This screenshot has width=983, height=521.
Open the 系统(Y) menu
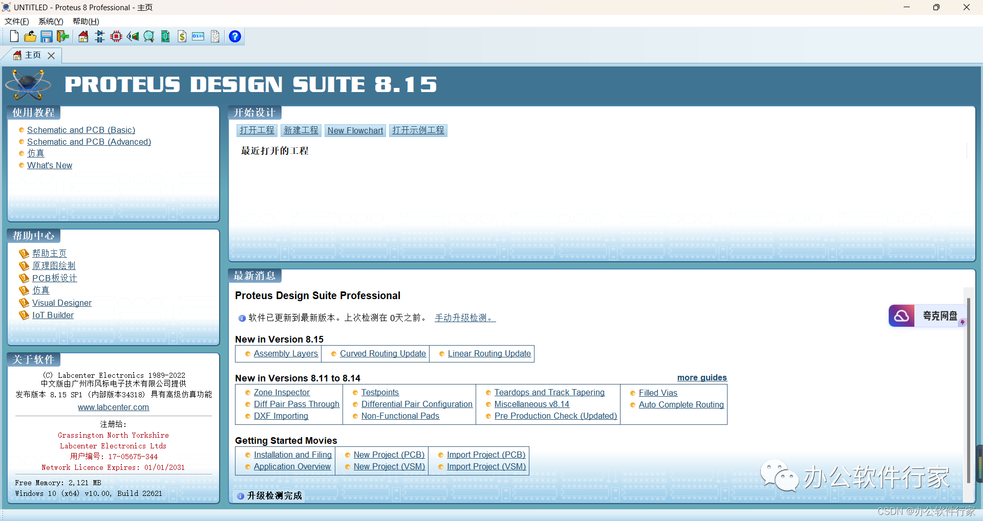51,21
